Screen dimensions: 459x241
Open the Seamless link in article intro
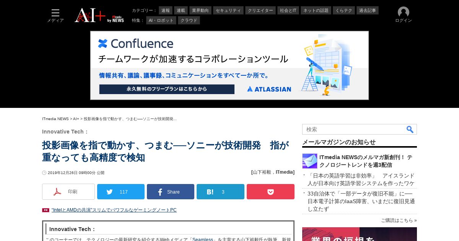(203, 239)
